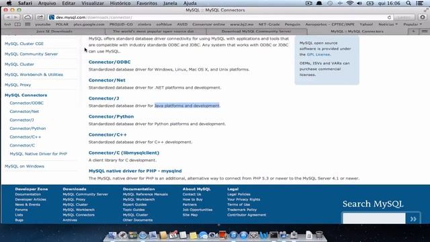Open Safari compass icon in the Dock
The image size is (430, 242).
[142, 235]
